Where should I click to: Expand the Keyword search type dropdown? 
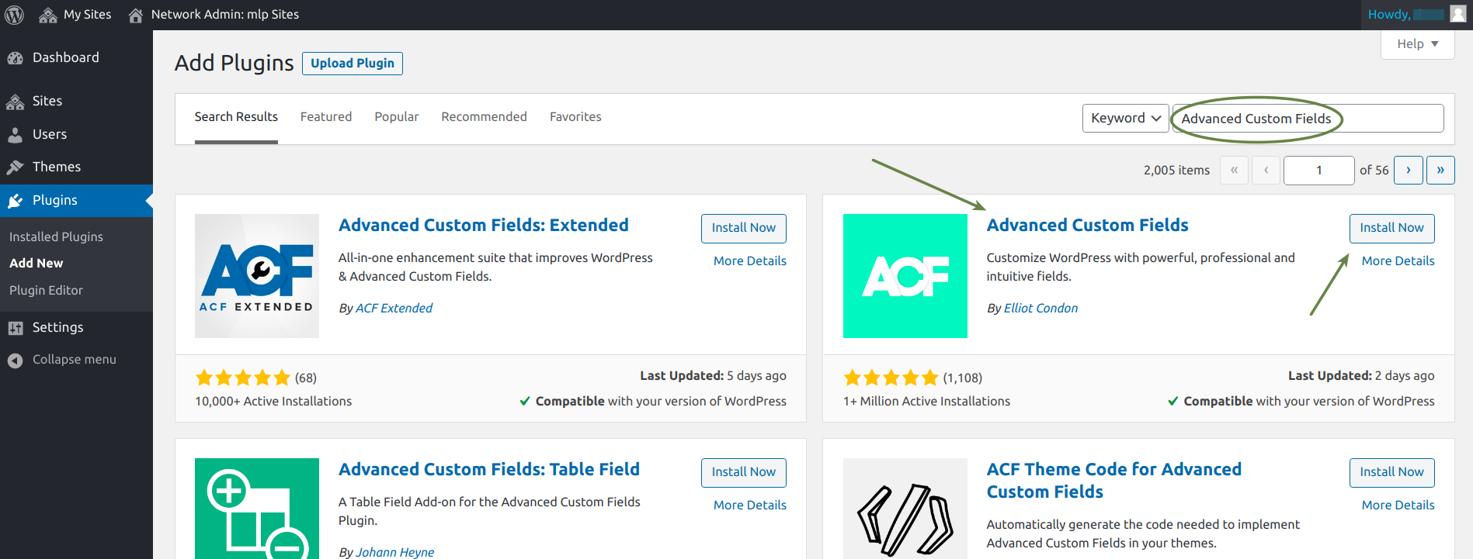(1125, 118)
